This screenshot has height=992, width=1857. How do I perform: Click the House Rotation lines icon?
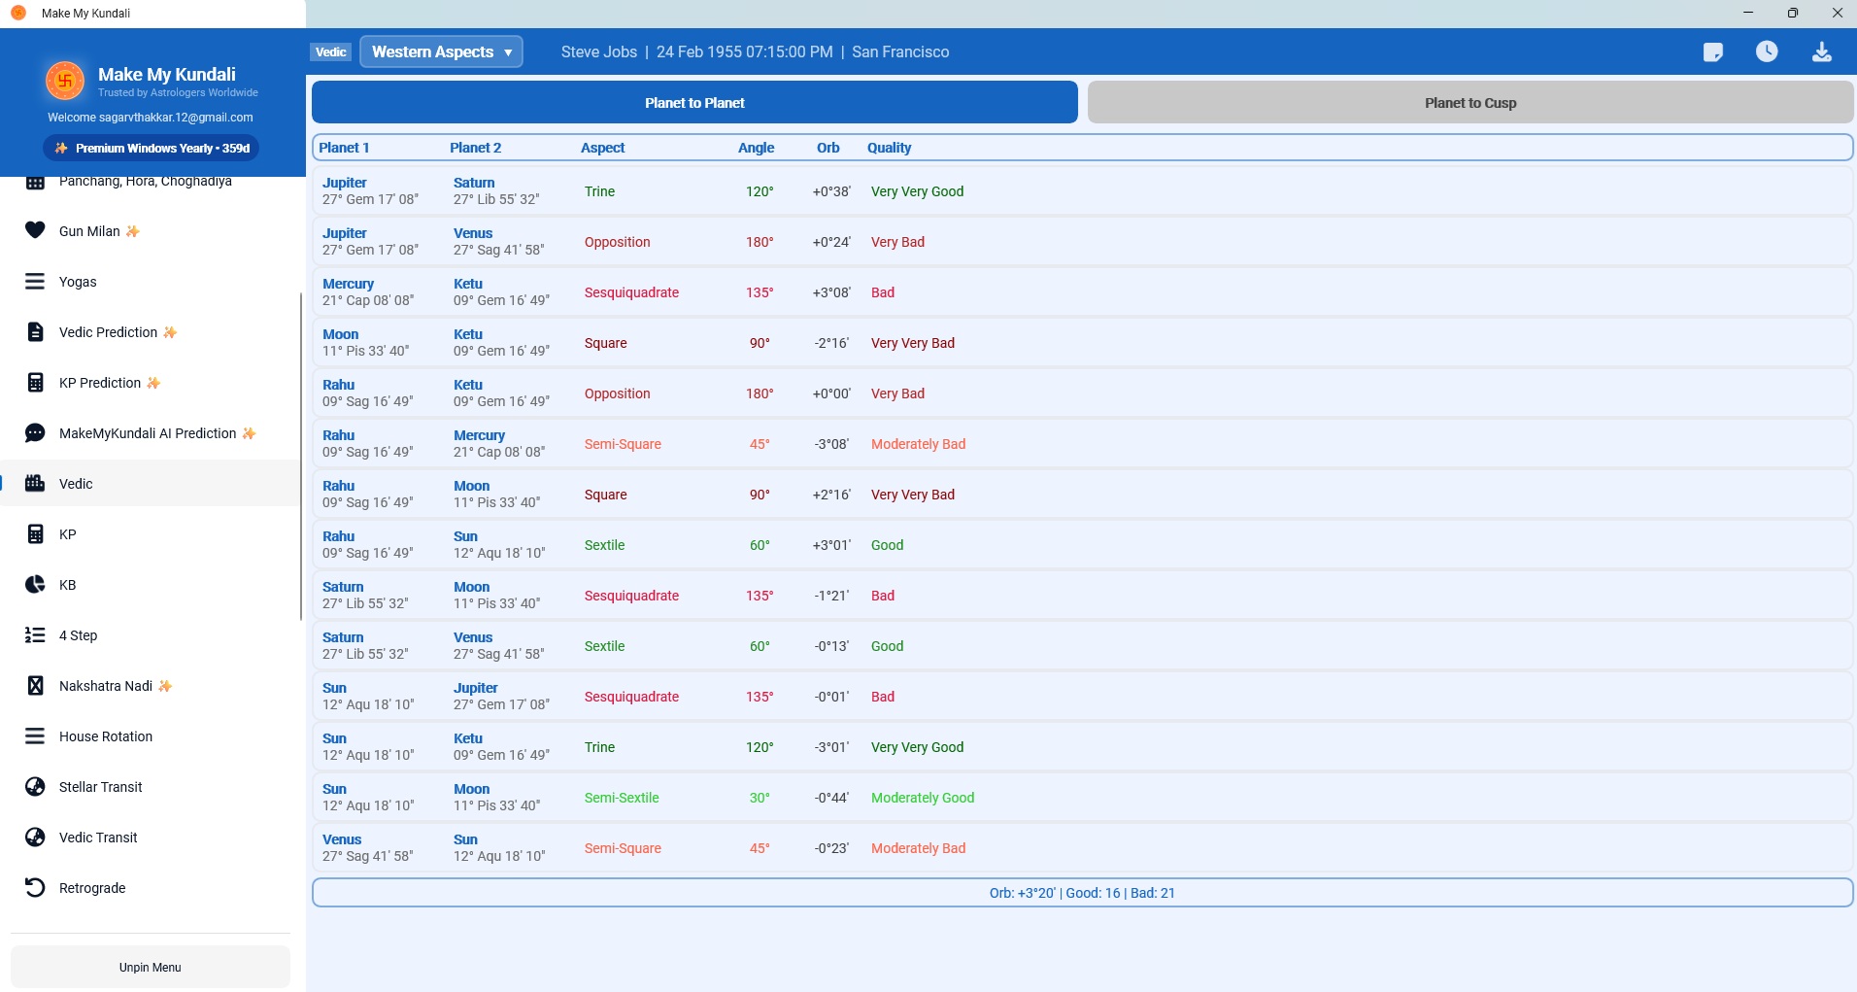35,736
